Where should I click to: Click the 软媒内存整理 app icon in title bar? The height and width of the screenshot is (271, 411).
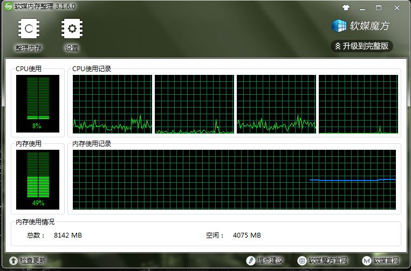click(8, 6)
